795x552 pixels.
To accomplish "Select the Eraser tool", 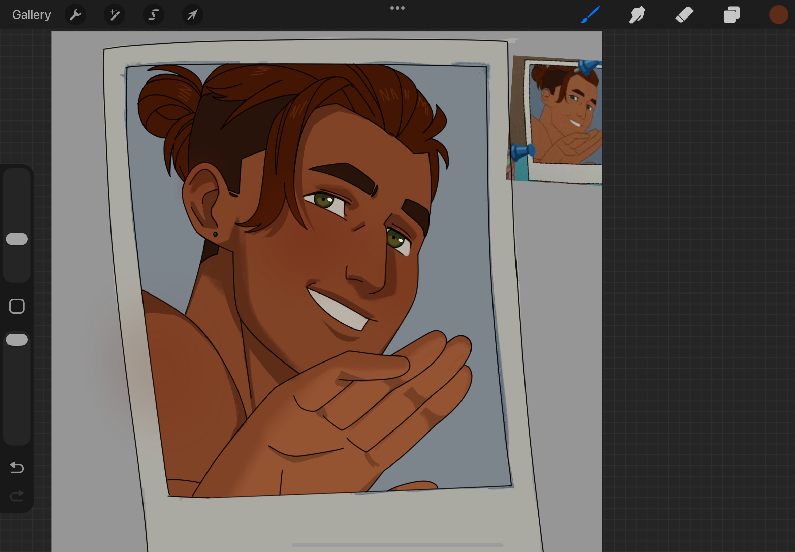I will click(x=684, y=15).
